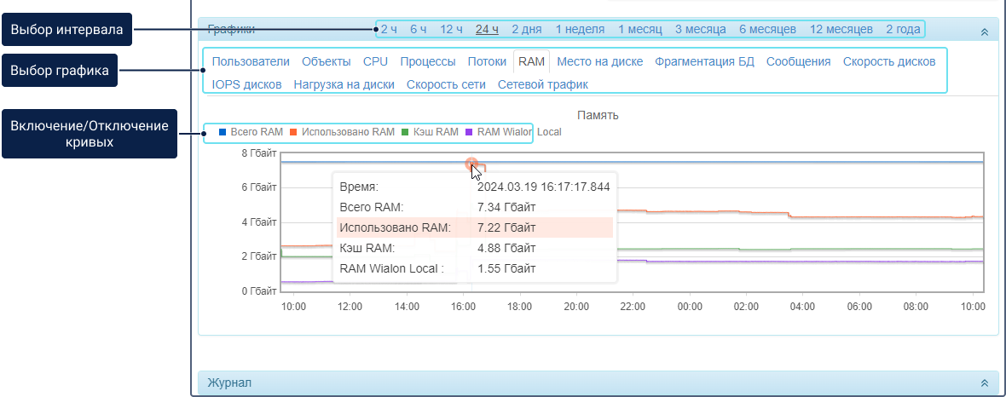Select the RAM chart tab
The height and width of the screenshot is (397, 1006).
(531, 61)
